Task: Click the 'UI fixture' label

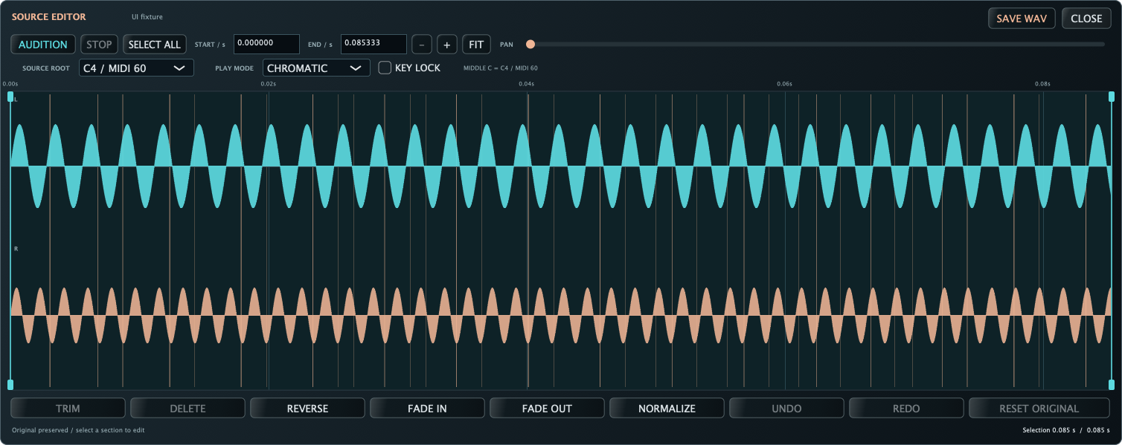Action: click(147, 16)
